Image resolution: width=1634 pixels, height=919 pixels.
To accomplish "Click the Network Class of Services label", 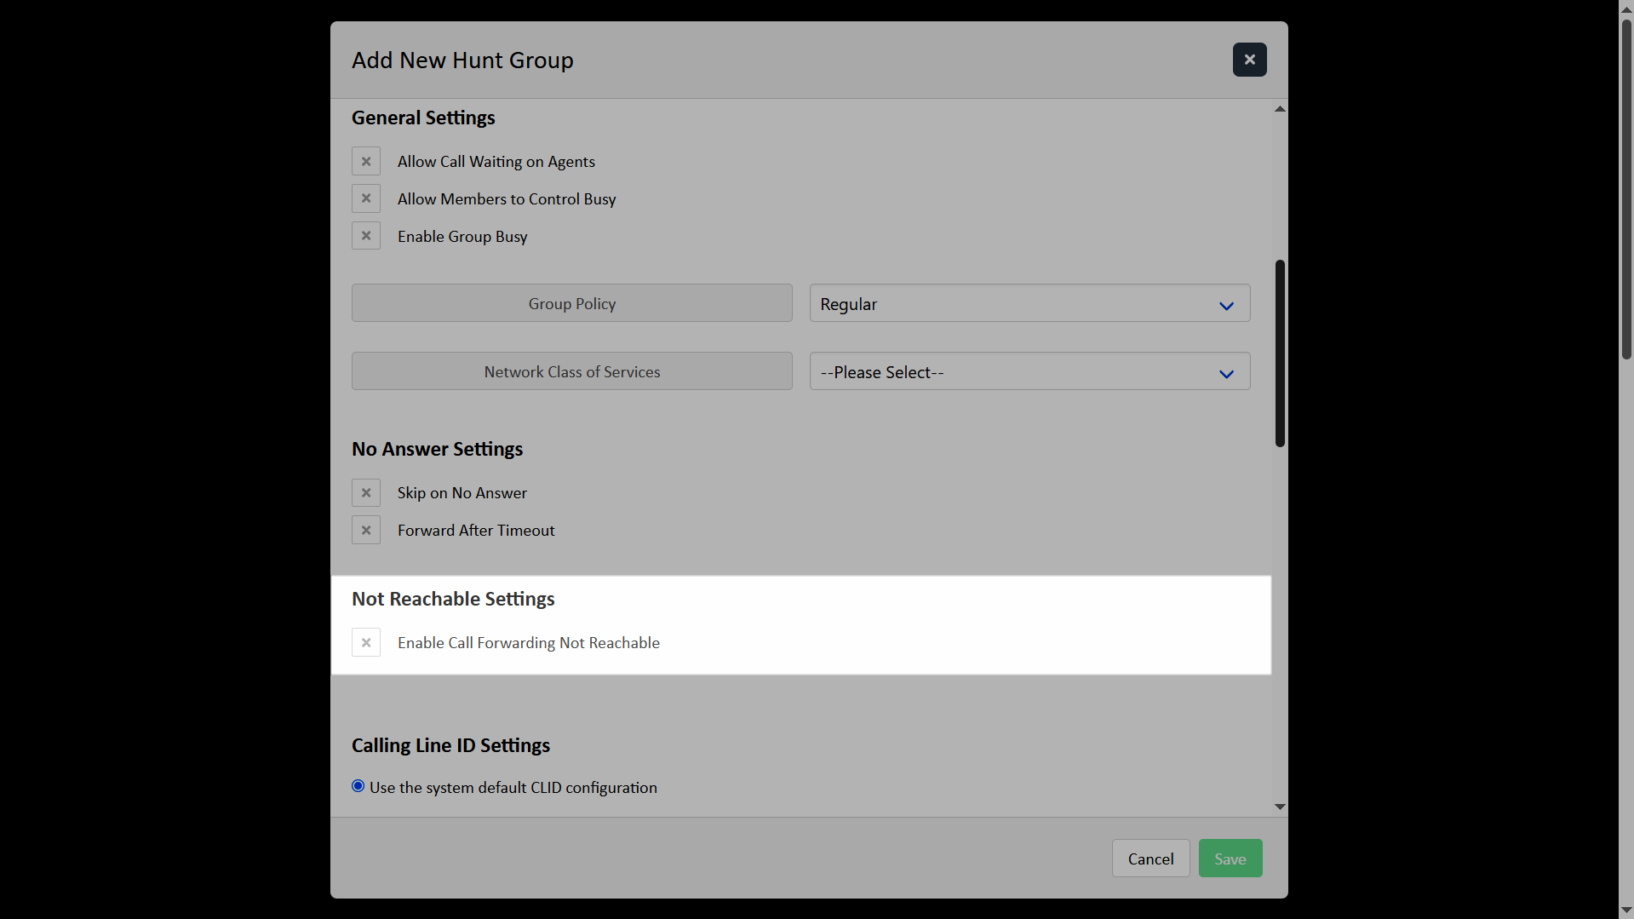I will (571, 372).
